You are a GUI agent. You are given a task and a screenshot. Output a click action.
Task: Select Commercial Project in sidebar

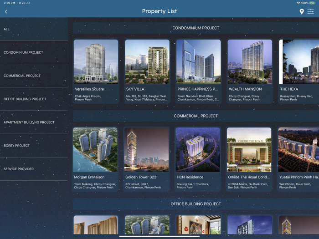(x=34, y=76)
